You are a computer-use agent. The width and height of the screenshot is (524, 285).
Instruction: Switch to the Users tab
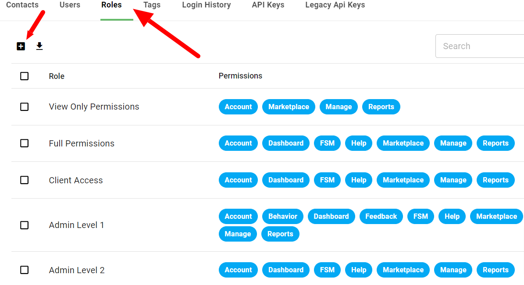[x=69, y=5]
